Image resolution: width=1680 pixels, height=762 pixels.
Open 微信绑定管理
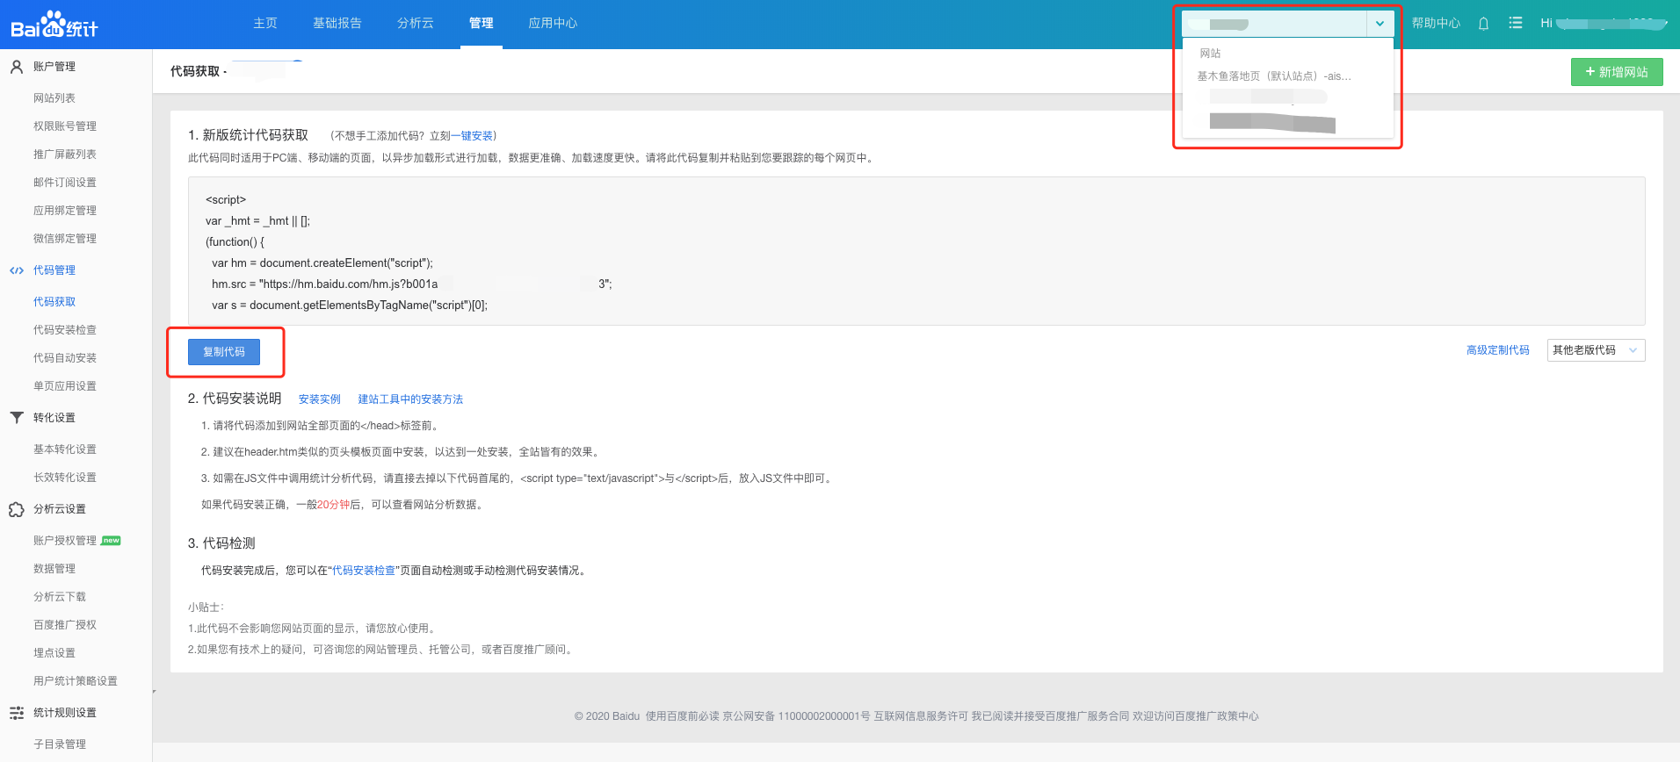(65, 239)
